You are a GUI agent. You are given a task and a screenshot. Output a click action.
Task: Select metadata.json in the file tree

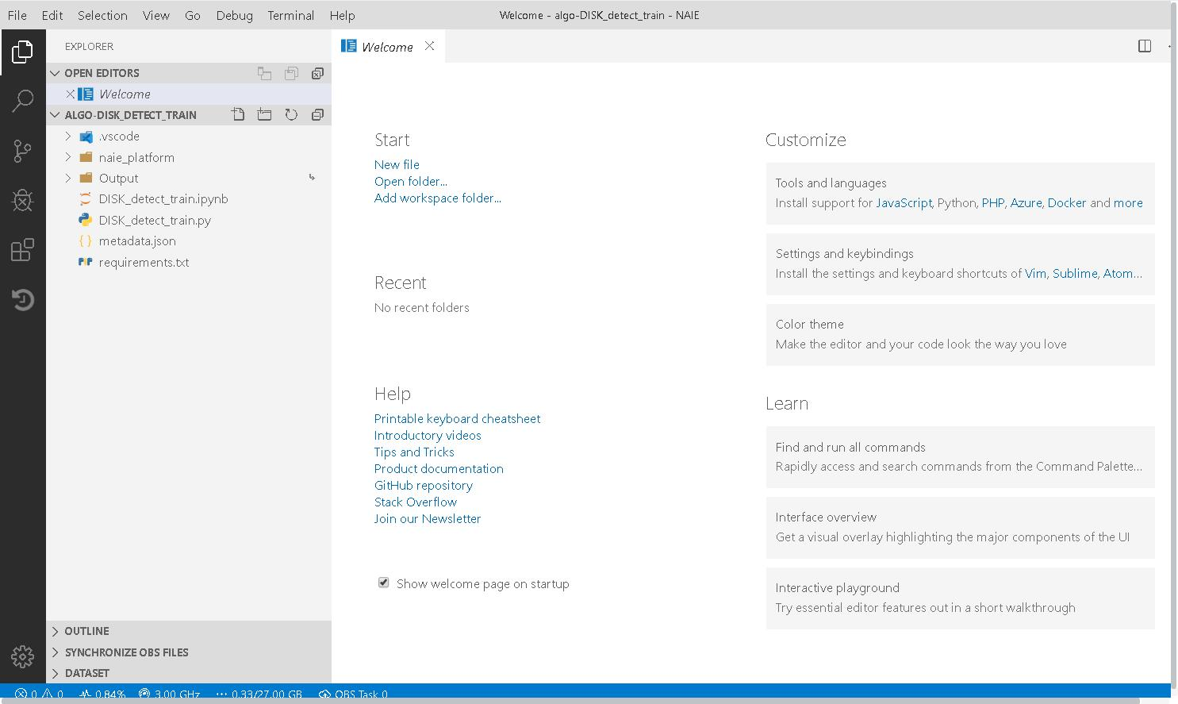point(137,241)
